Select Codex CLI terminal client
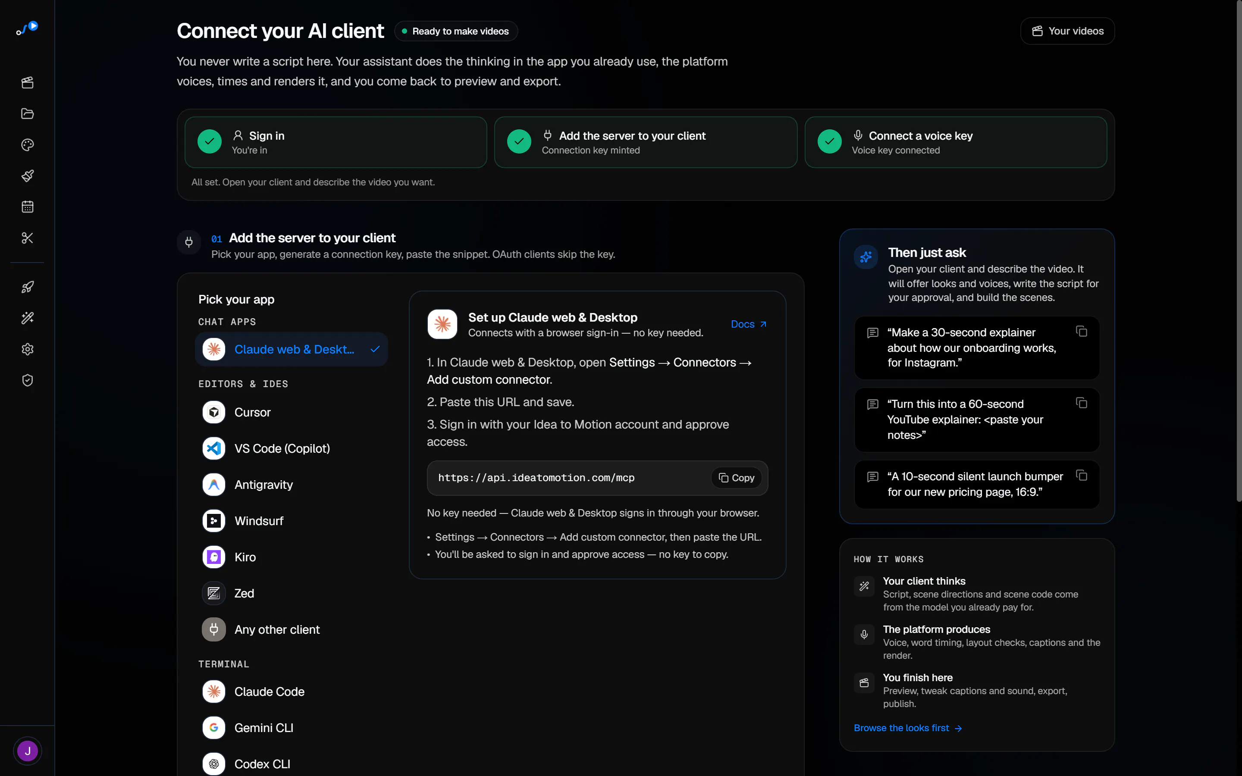The width and height of the screenshot is (1242, 776). pyautogui.click(x=292, y=763)
